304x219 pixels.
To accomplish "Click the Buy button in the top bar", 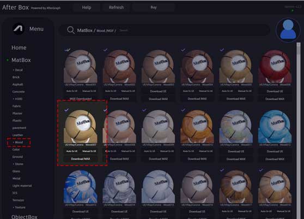I will point(153,8).
